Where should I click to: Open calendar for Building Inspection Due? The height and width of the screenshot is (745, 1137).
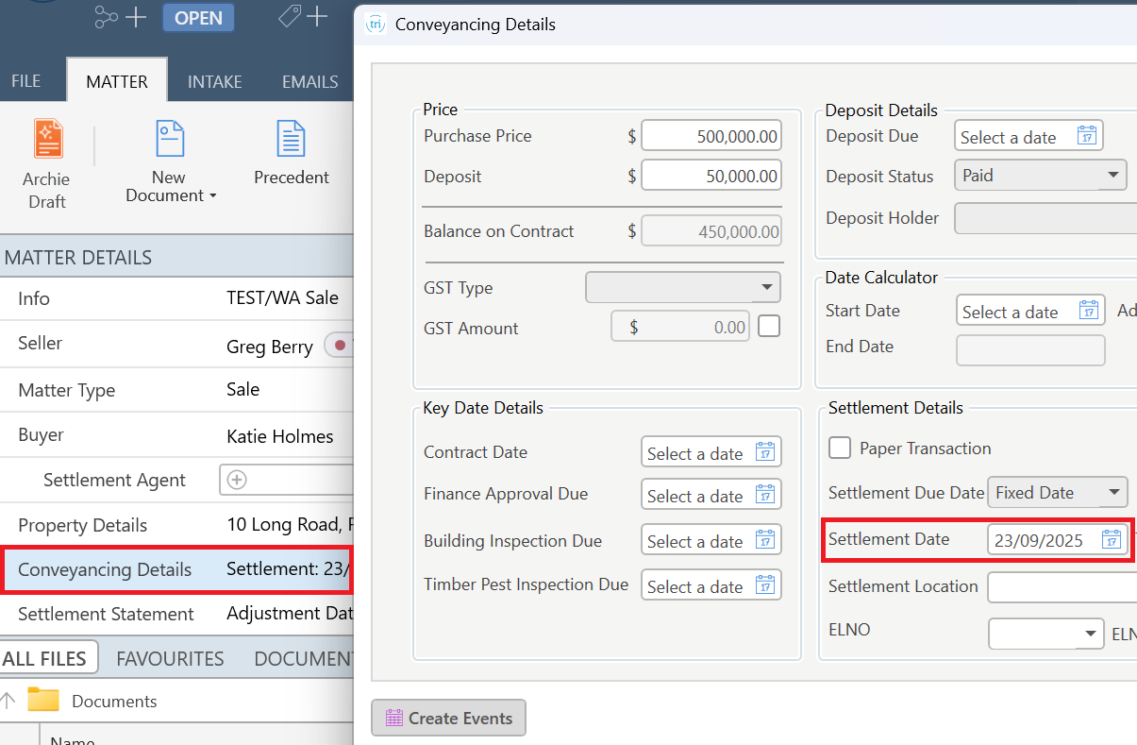click(765, 541)
